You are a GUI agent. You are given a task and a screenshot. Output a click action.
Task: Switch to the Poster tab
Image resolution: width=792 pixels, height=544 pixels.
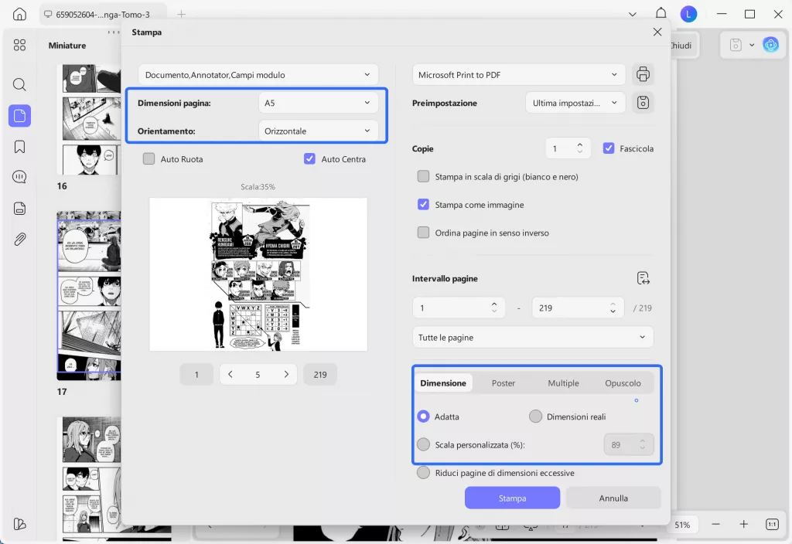504,383
